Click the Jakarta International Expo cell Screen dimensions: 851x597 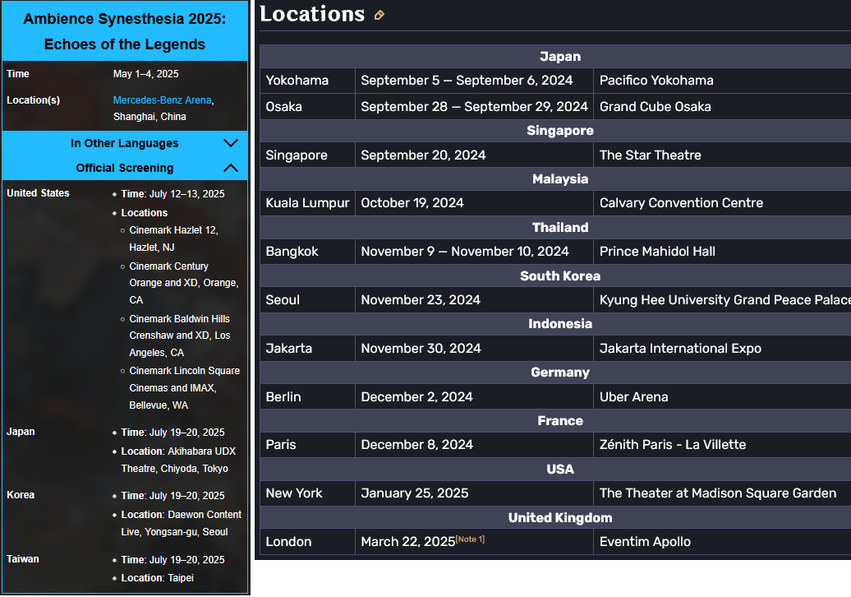pyautogui.click(x=722, y=348)
